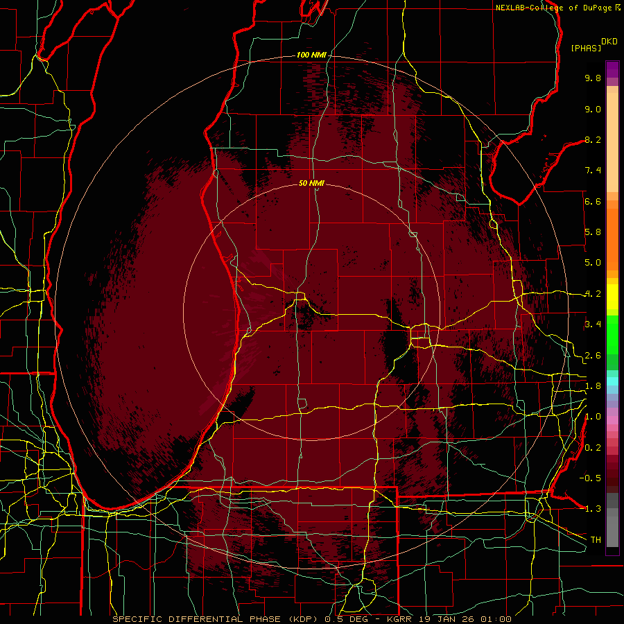Screen dimensions: 624x624
Task: Click the 1.0 scale value
Action: 593,417
